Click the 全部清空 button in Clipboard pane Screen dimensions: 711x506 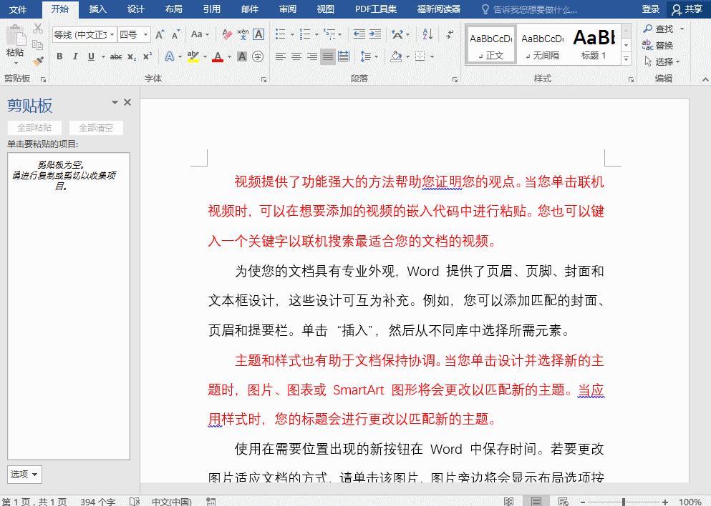[97, 127]
